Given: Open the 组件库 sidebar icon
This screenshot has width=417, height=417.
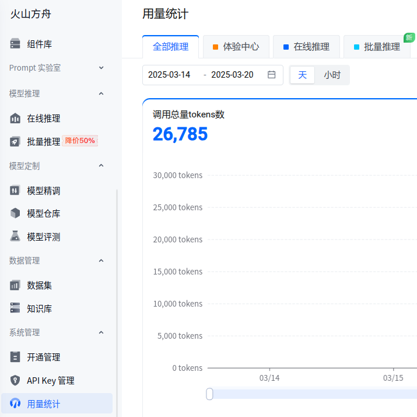Looking at the screenshot, I should tap(15, 43).
